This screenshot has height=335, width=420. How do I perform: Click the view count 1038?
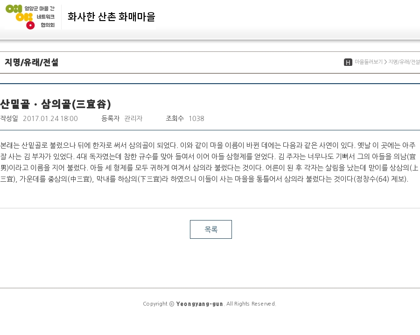[196, 119]
